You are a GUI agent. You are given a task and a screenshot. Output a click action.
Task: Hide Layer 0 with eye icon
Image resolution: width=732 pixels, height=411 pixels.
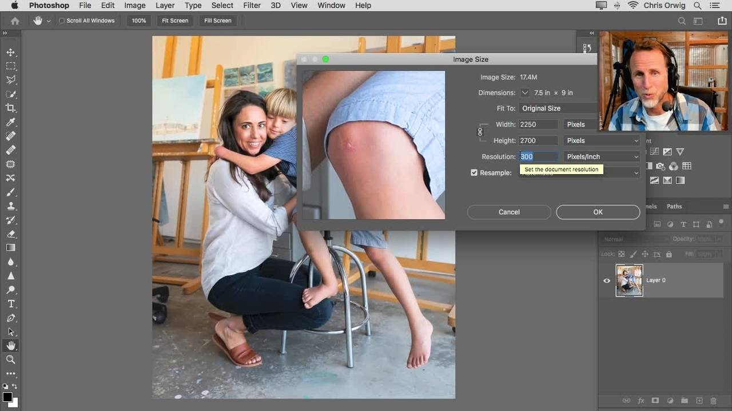(607, 280)
